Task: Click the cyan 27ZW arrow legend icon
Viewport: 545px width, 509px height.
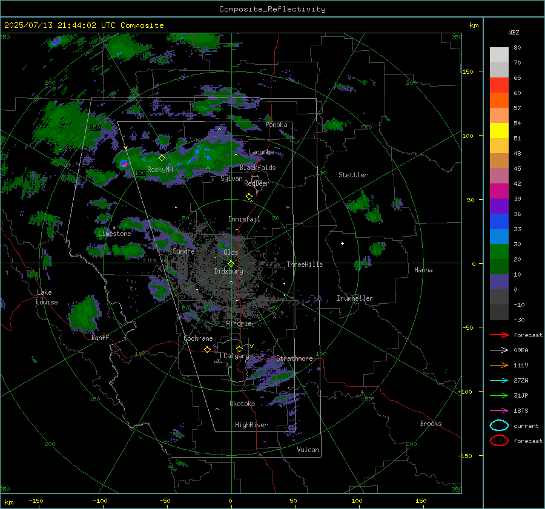Action: tap(499, 381)
